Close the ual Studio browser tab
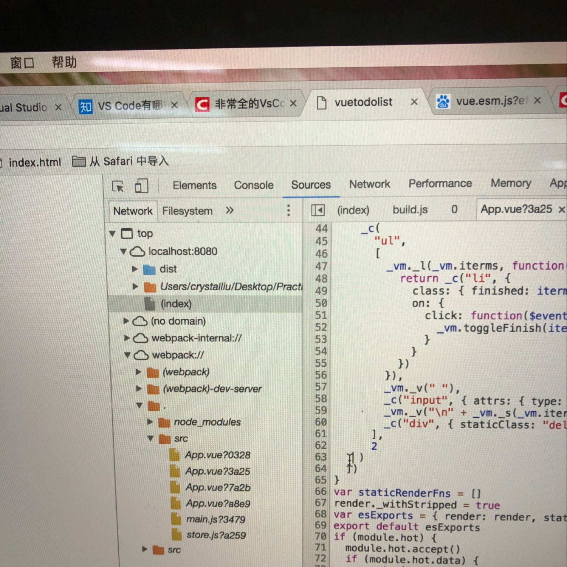The image size is (567, 567). tap(58, 107)
